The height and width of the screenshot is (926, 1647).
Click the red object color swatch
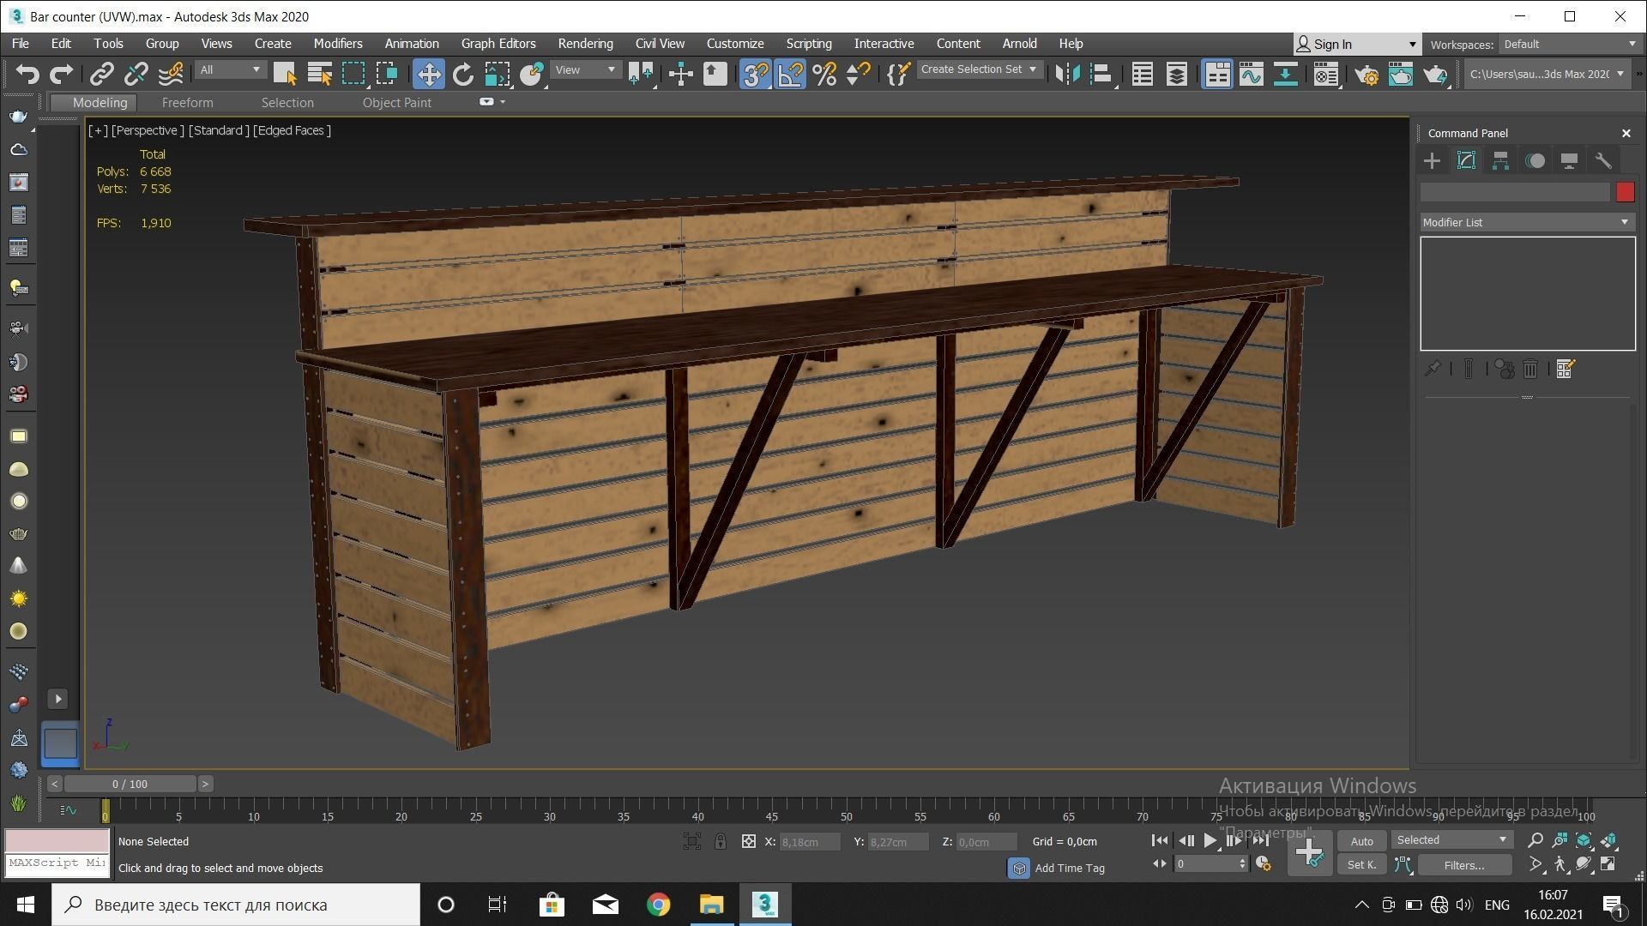(1625, 192)
